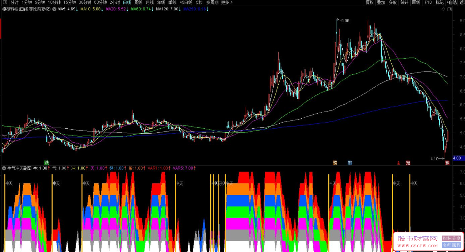The width and height of the screenshot is (465, 252).
Task: Click the red $ event marker
Action: (398, 163)
